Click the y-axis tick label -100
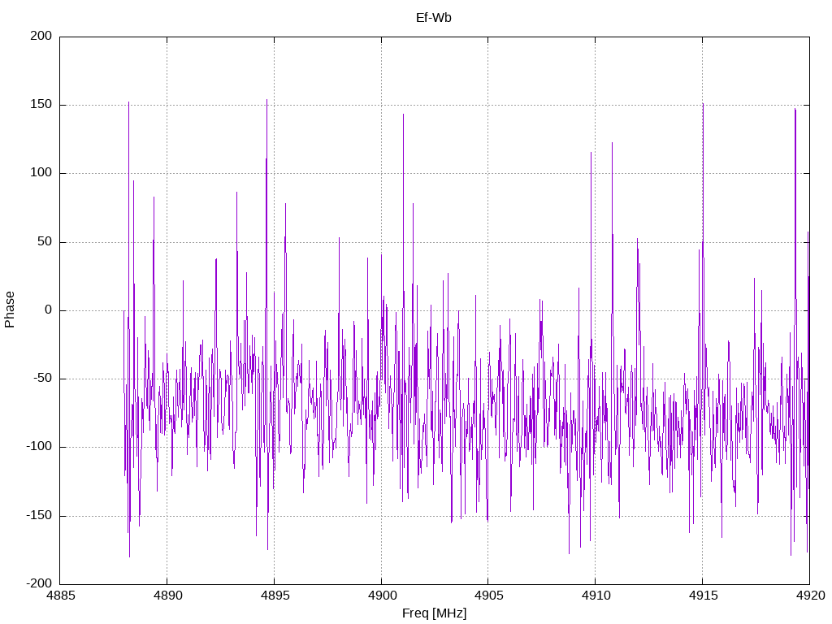Viewport: 832px width, 624px height. [39, 447]
